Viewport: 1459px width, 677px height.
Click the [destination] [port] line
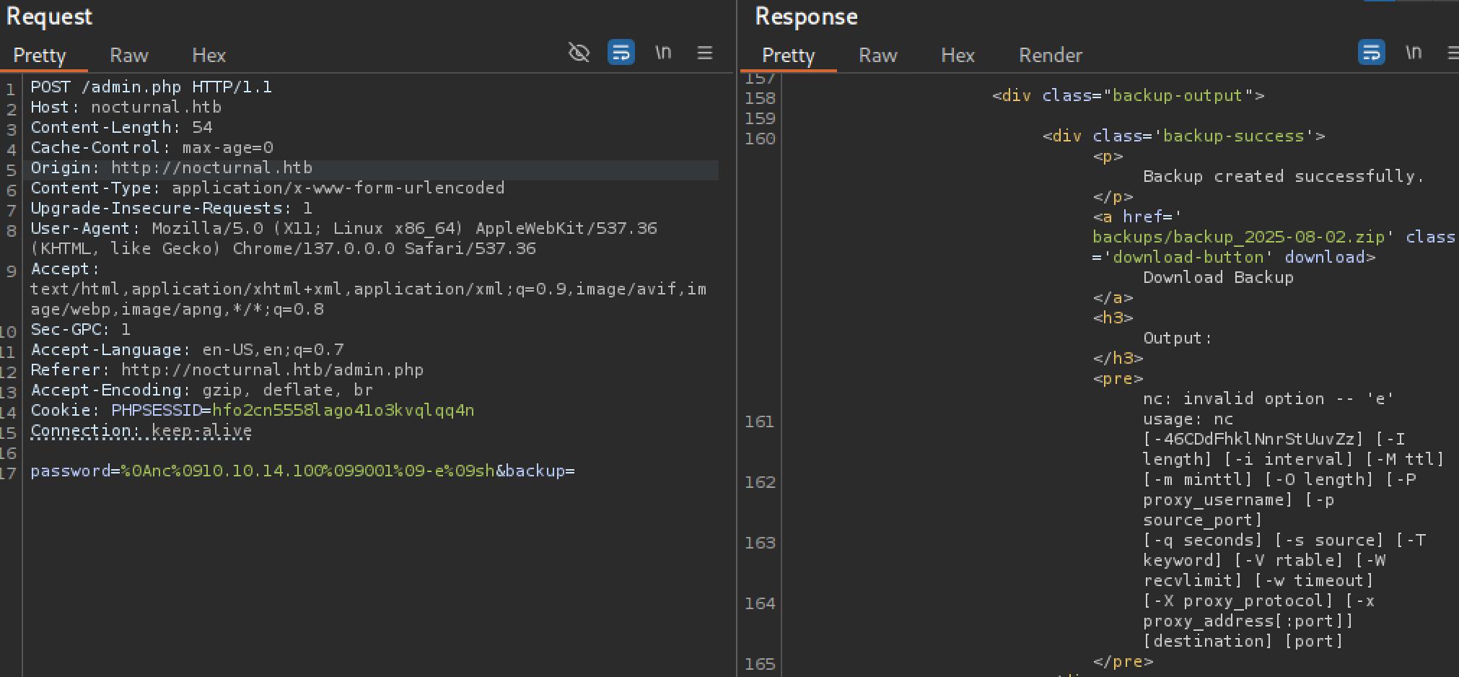click(1244, 642)
